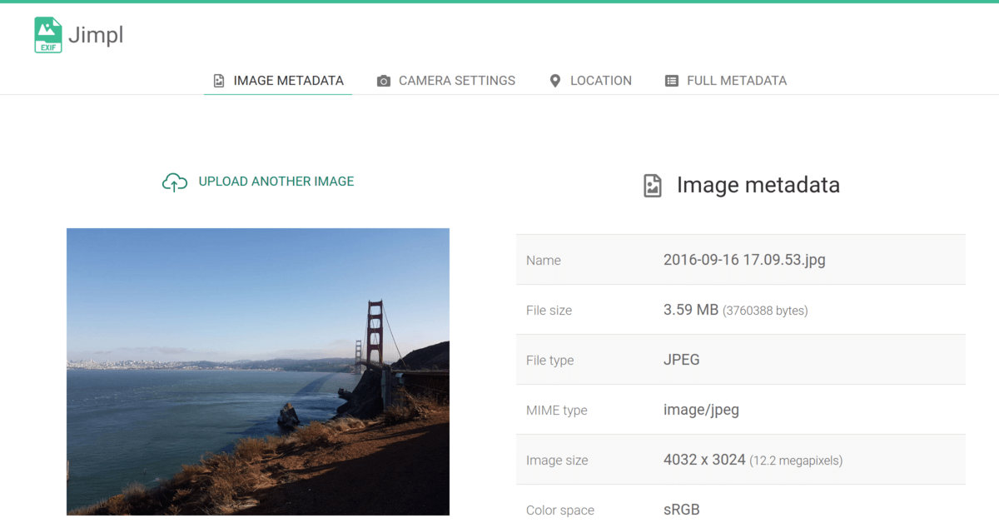Click the Upload Another Image link
The width and height of the screenshot is (999, 523).
[x=276, y=182]
